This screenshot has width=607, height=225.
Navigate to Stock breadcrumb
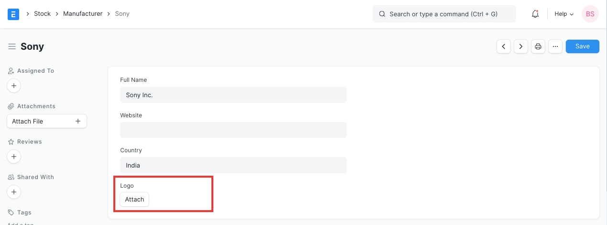(x=42, y=14)
